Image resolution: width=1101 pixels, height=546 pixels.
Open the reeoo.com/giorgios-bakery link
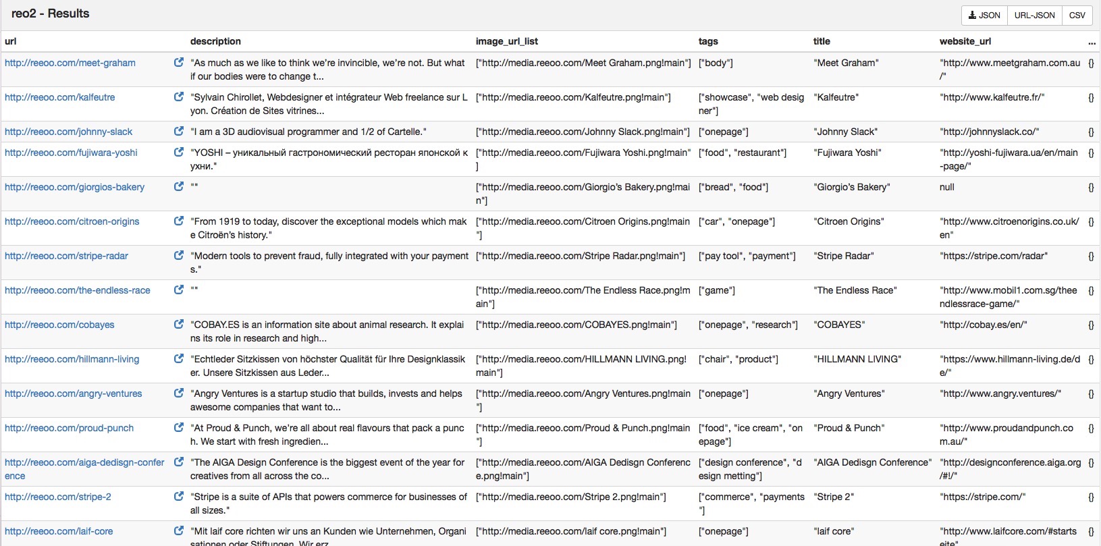click(75, 187)
